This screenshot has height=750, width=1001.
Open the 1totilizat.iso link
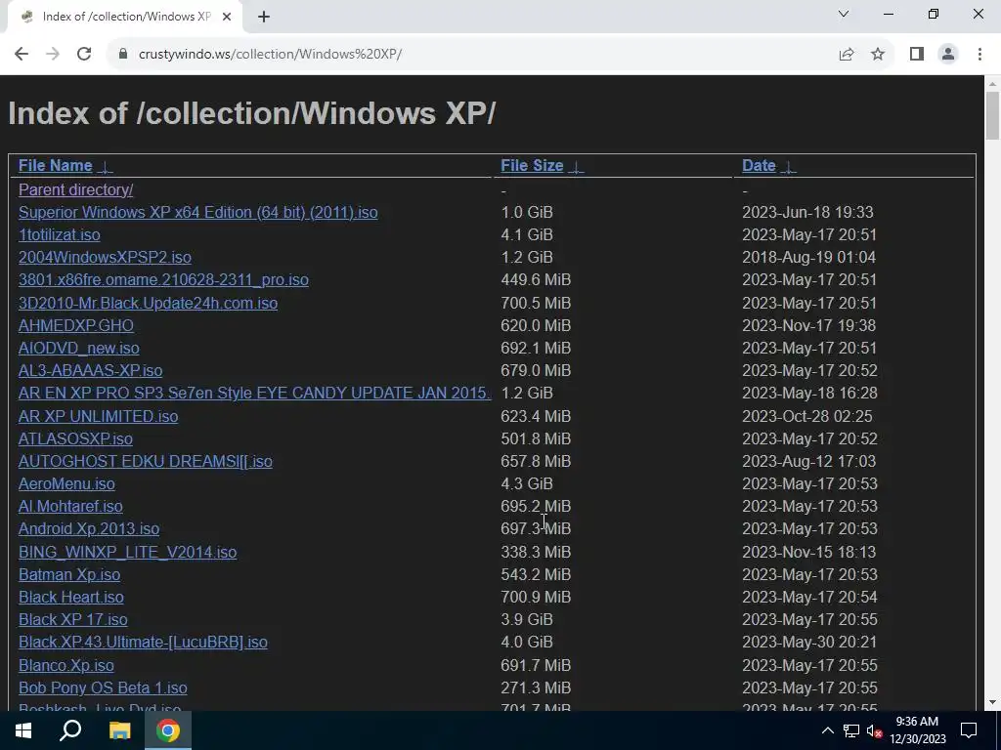coord(60,234)
